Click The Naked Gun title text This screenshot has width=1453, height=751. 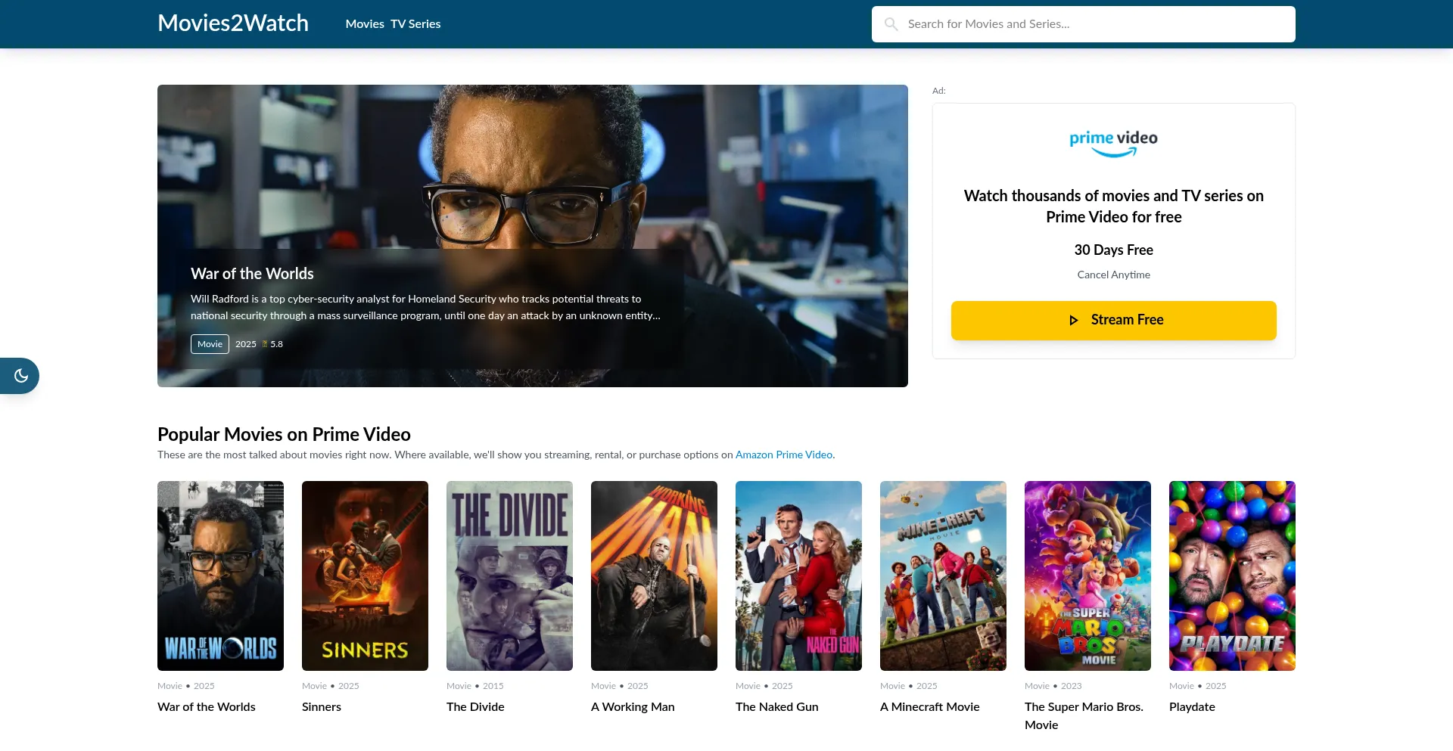point(777,707)
